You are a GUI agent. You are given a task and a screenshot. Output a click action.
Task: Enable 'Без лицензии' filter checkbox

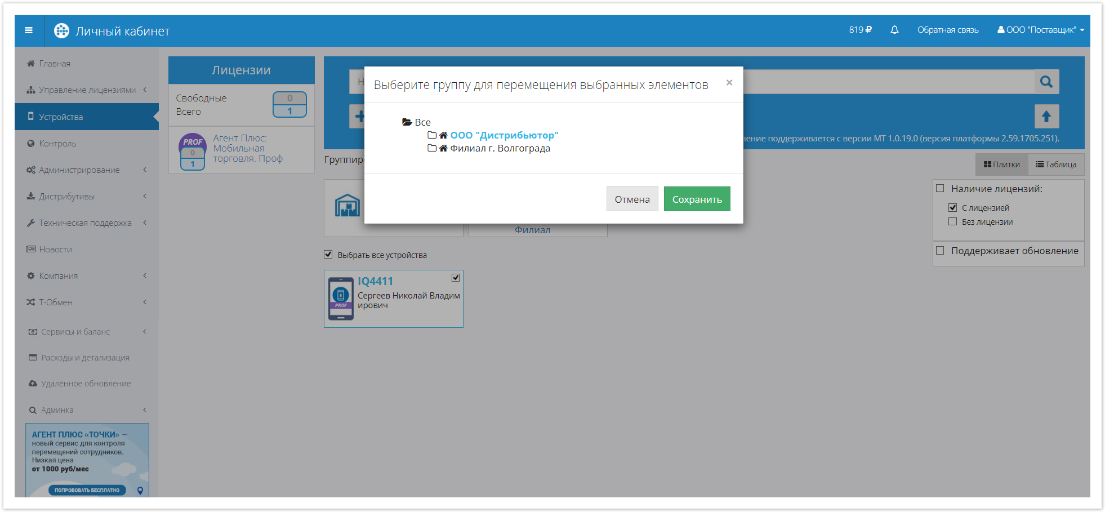pyautogui.click(x=953, y=222)
